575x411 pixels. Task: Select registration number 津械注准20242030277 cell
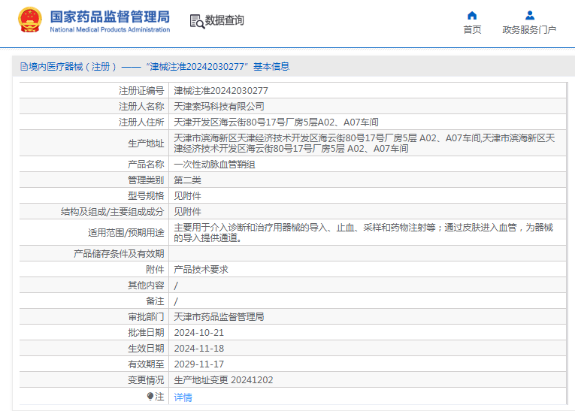click(x=368, y=91)
